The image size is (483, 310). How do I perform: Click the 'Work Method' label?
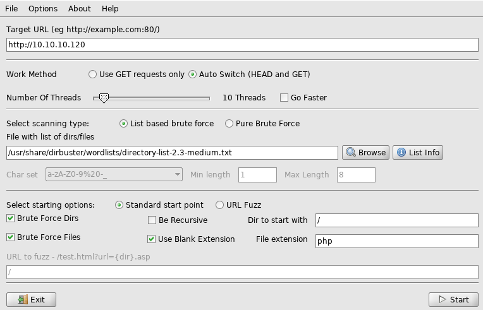[x=32, y=75]
